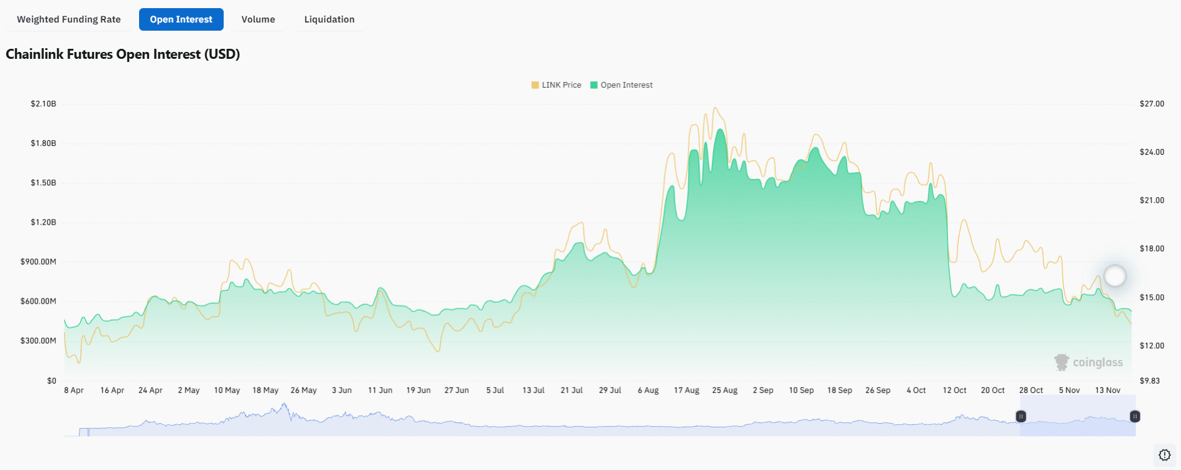
Task: Click the white circular marker on the chart
Action: pos(1115,275)
